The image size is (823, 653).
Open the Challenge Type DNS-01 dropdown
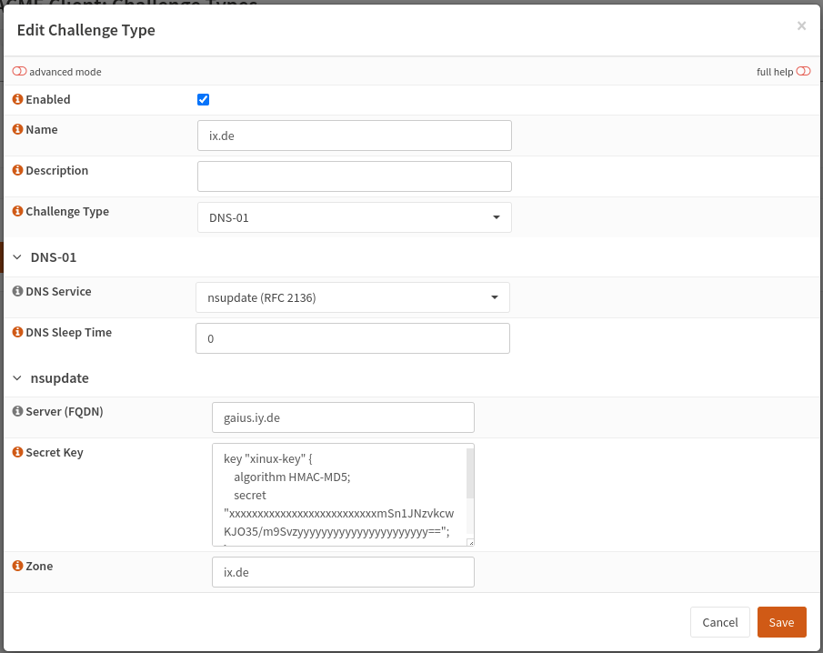click(354, 217)
